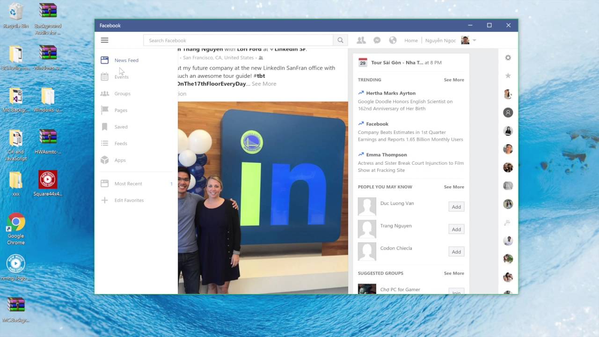This screenshot has height=337, width=599.
Task: Select the xxx folder on desktop
Action: coord(16,183)
